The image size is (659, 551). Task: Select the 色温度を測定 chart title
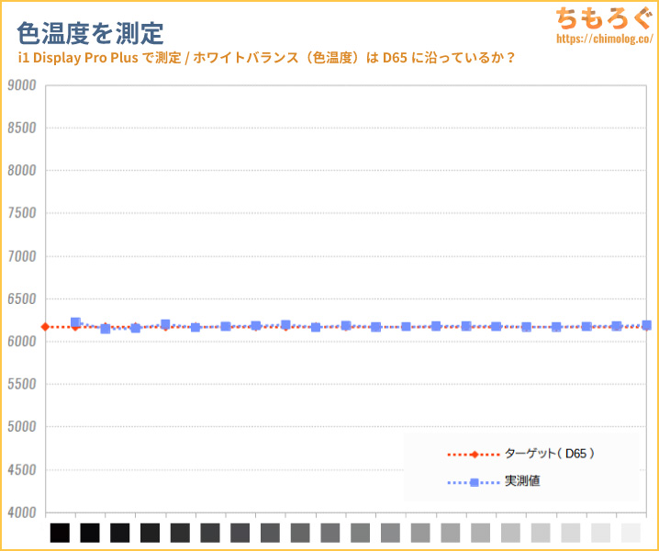click(90, 33)
